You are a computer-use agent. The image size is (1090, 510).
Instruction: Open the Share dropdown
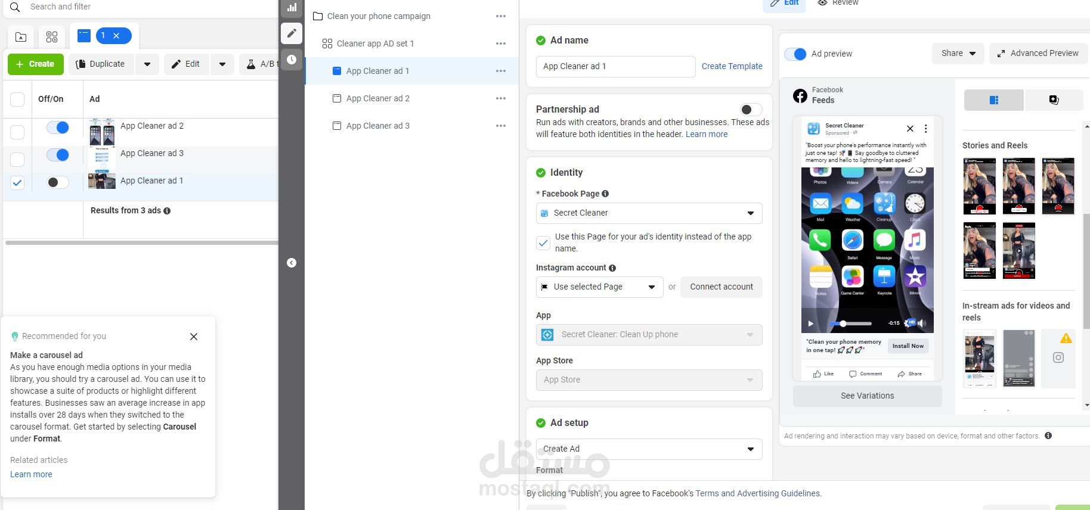pos(958,54)
